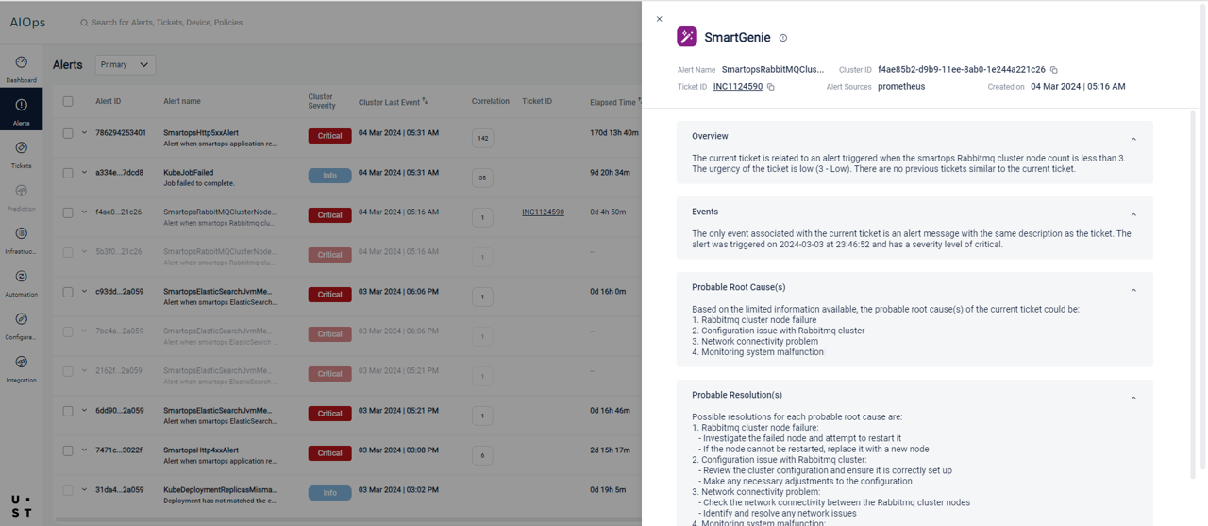Close the SmartGenie panel
Image resolution: width=1208 pixels, height=526 pixels.
click(659, 19)
